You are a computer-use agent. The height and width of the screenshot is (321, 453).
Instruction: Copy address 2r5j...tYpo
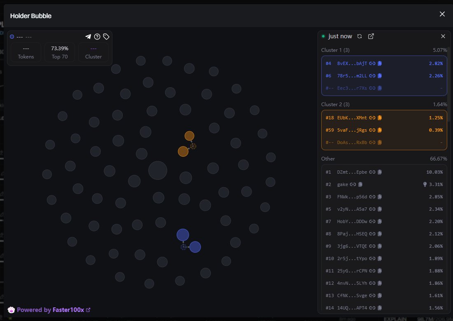pos(380,258)
